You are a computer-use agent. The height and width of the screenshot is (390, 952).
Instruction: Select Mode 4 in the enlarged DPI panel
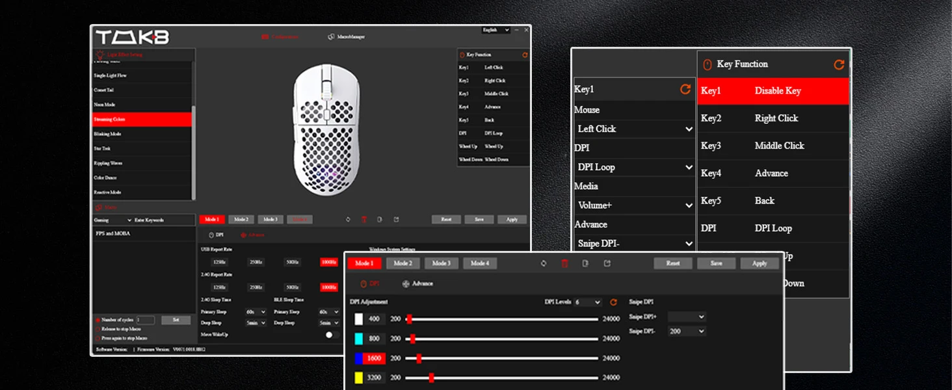coord(480,263)
